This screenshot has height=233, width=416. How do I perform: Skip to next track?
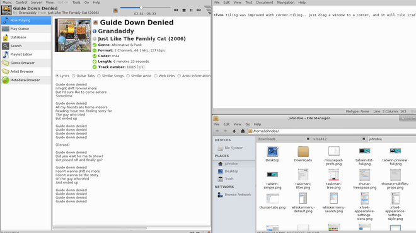(199, 10)
